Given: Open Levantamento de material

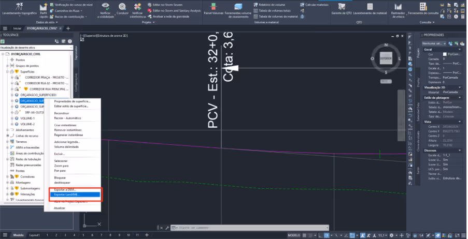Looking at the screenshot, I should click(370, 9).
